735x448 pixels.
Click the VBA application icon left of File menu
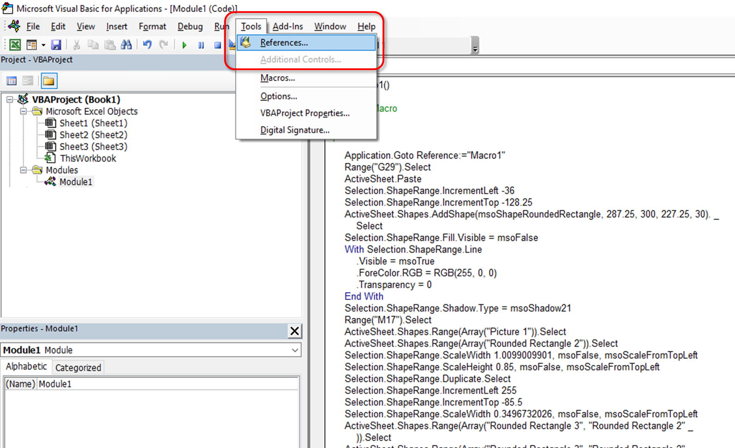click(14, 26)
